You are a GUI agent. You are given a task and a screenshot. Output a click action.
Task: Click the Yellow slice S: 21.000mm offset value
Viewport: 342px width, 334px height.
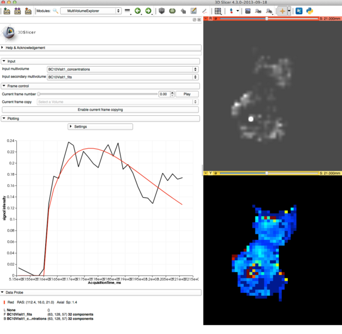point(330,173)
